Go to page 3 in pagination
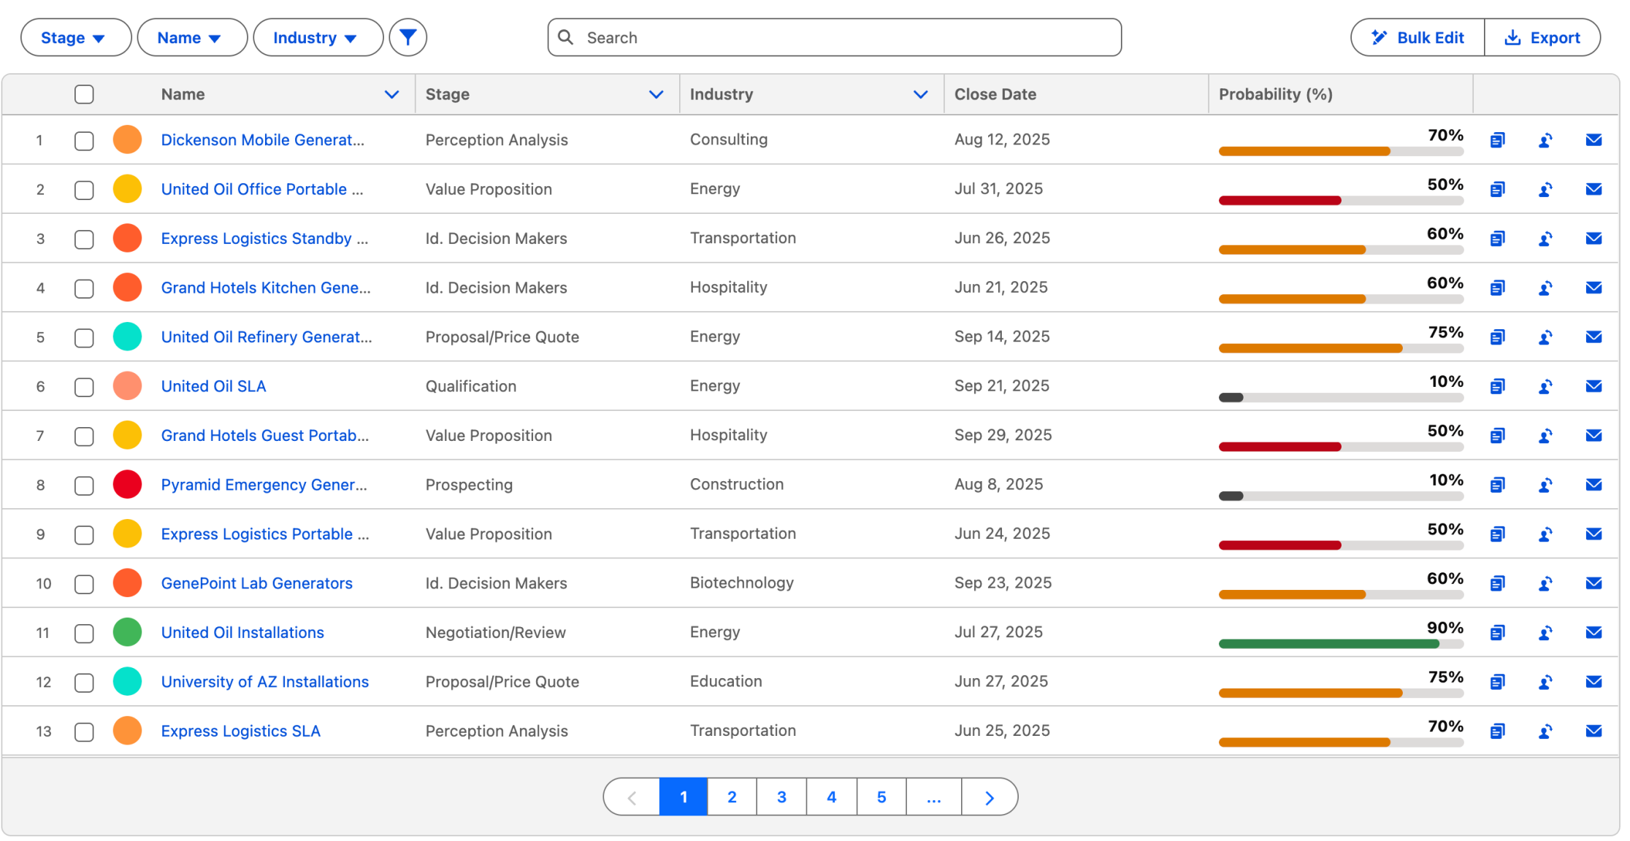The height and width of the screenshot is (841, 1630). tap(781, 797)
